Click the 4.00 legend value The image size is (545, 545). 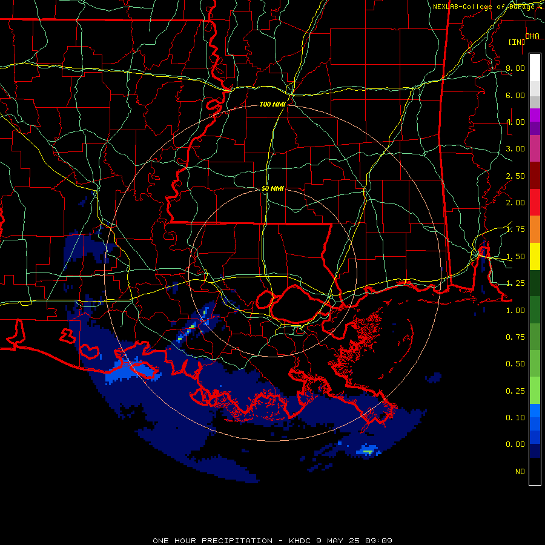click(515, 122)
